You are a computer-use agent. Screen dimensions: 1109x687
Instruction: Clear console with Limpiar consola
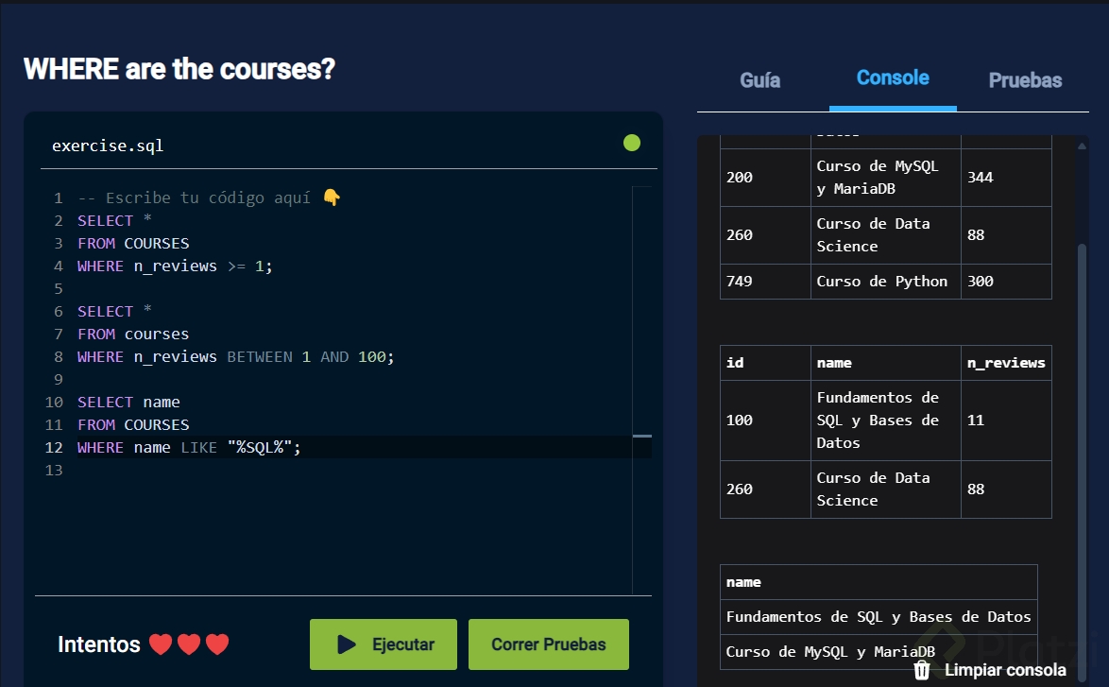(990, 669)
